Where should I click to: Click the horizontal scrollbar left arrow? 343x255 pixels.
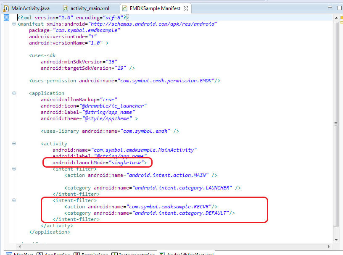[x=20, y=245]
